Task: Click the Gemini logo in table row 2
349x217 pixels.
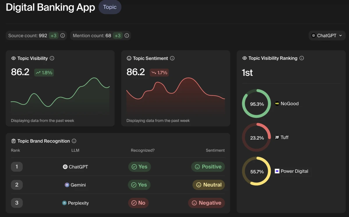Action: [67, 185]
